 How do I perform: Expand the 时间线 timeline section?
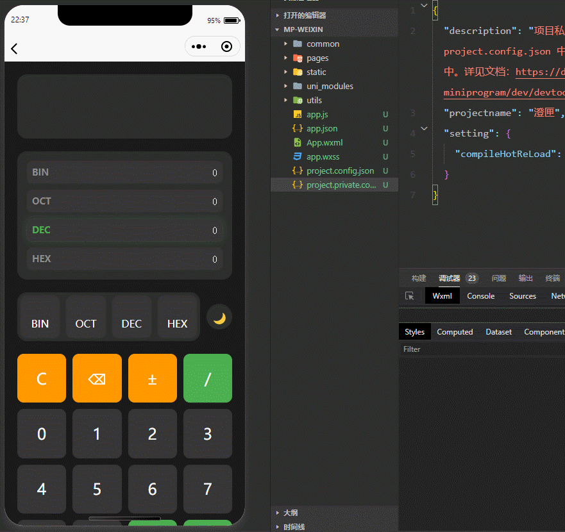334,527
